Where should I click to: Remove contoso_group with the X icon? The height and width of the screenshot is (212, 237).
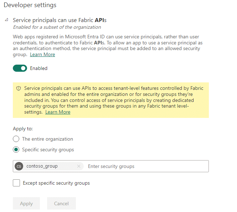point(79,166)
